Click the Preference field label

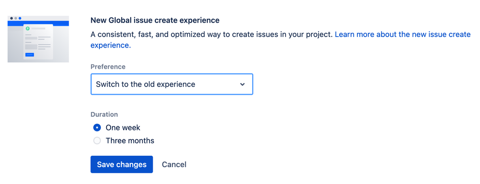tap(108, 67)
